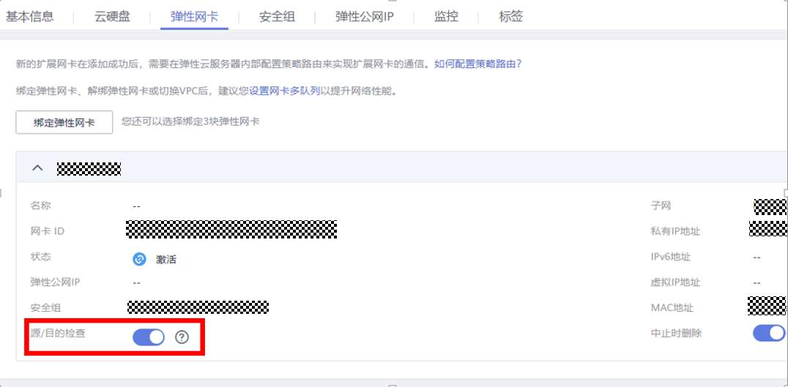Open the 安全组 tab
Viewport: 788px width, 387px height.
pyautogui.click(x=277, y=17)
